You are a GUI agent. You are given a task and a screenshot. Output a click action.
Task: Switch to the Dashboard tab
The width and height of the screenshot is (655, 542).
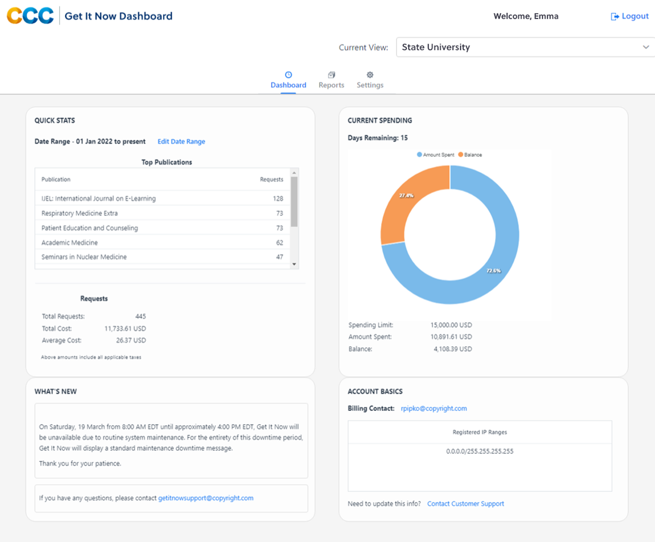[288, 80]
